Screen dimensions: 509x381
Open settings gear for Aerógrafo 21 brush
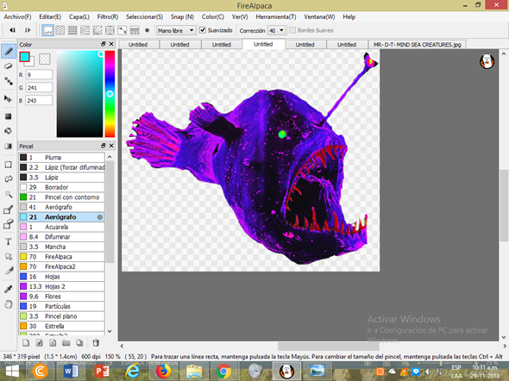(100, 217)
